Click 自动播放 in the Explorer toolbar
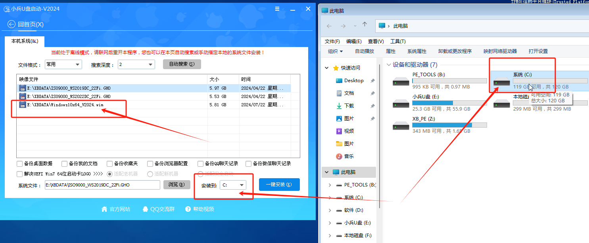589x243 pixels. pos(365,51)
